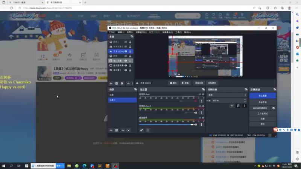This screenshot has height=169, width=301.
Task: Adjust the 300 ms transition duration stepper
Action: tap(245, 100)
